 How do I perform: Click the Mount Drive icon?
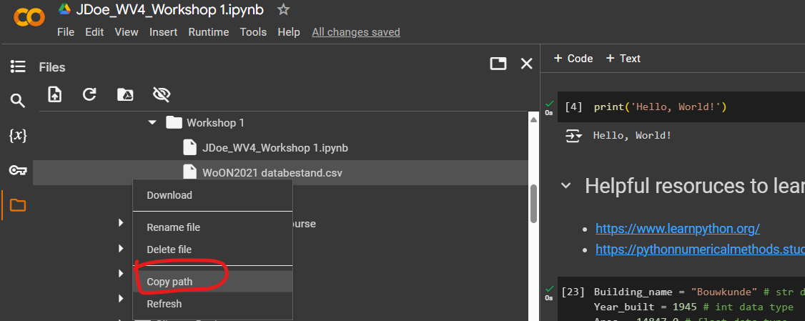(124, 94)
